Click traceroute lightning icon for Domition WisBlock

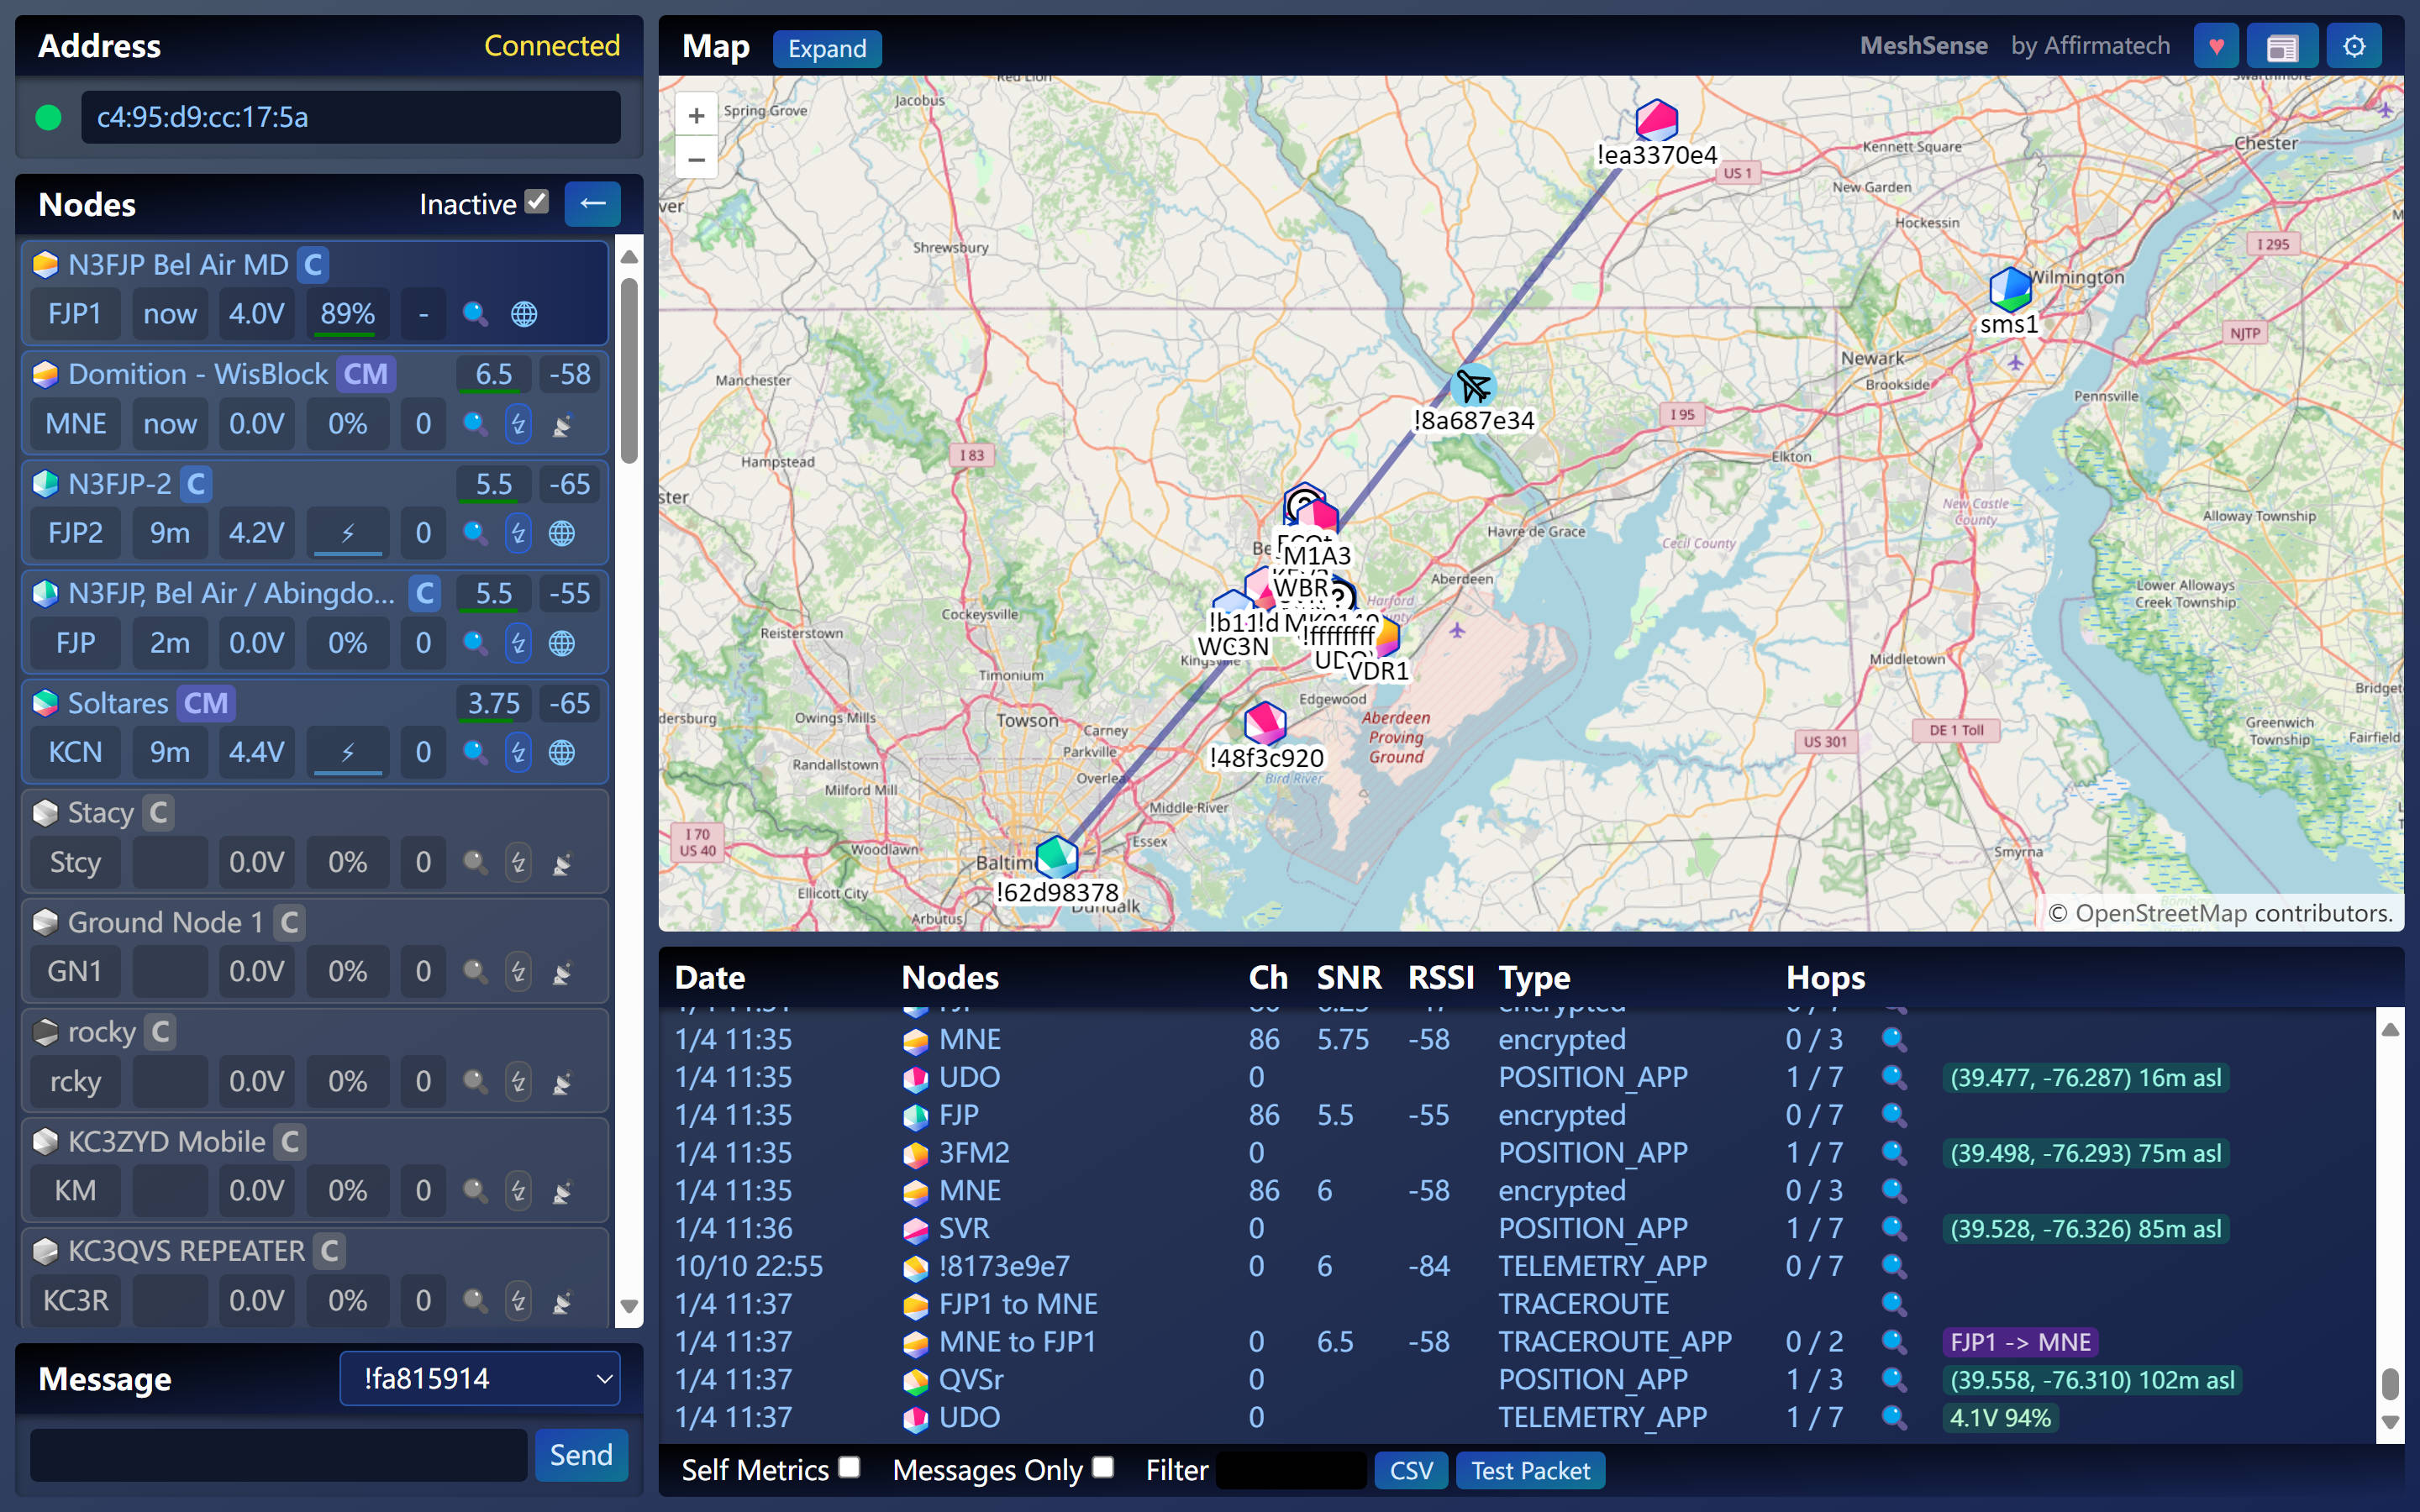coord(518,424)
